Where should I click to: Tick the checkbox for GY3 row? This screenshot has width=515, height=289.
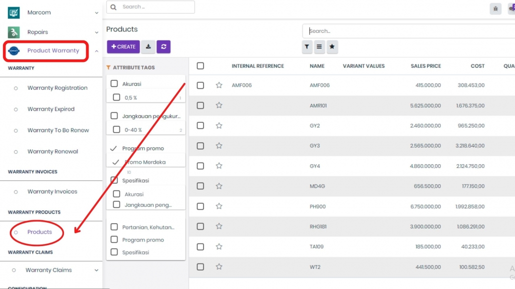point(200,146)
